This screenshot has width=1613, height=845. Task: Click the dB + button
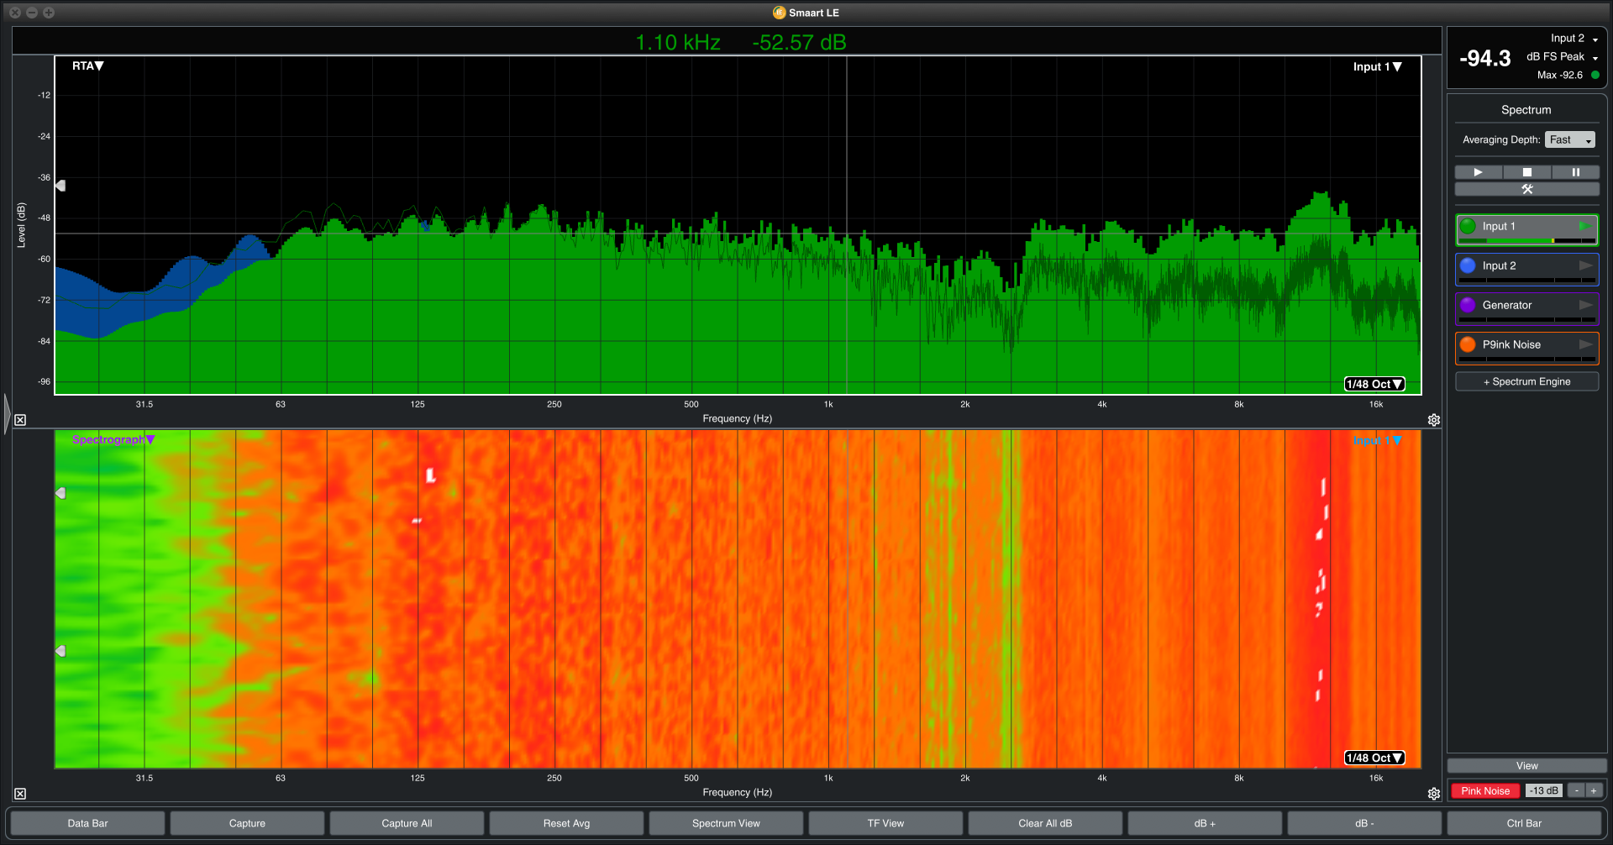[x=1205, y=823]
